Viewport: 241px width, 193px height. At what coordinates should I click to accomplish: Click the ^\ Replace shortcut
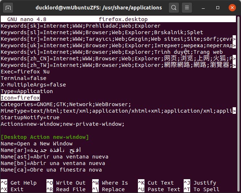109,189
